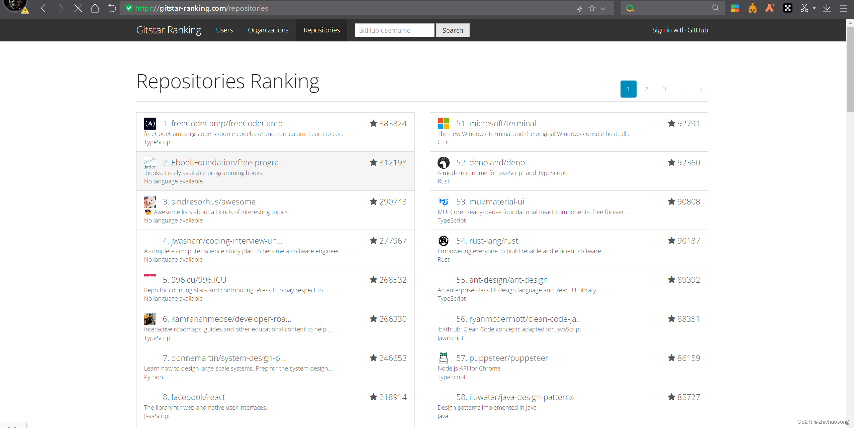Click the browser home icon
This screenshot has height=428, width=854.
tap(95, 8)
